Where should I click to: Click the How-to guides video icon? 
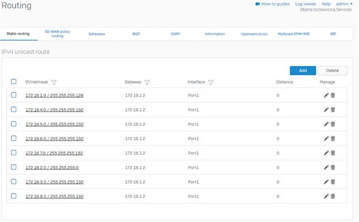pos(257,4)
